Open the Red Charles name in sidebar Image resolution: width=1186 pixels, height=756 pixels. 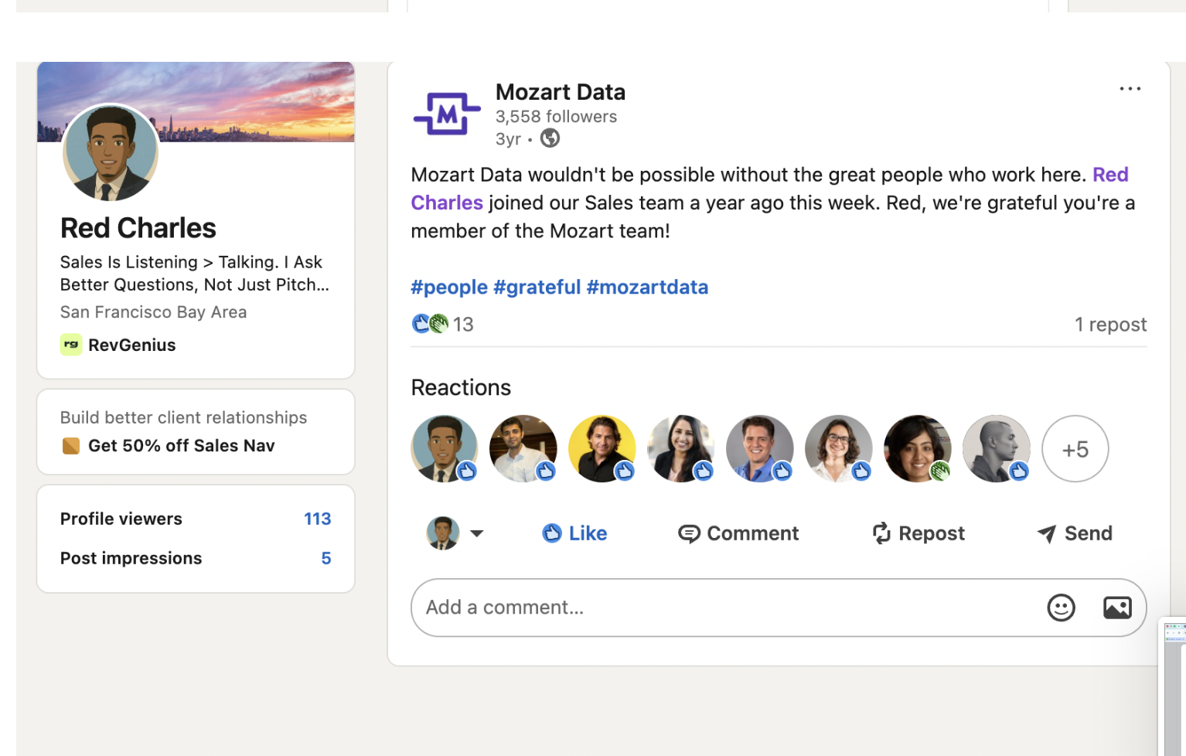(138, 228)
